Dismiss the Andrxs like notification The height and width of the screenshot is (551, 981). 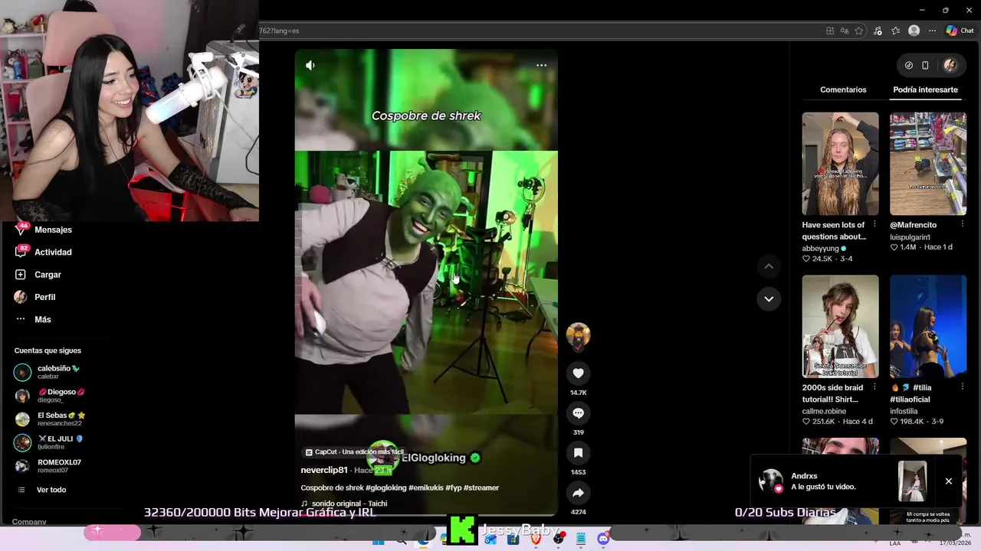(949, 481)
